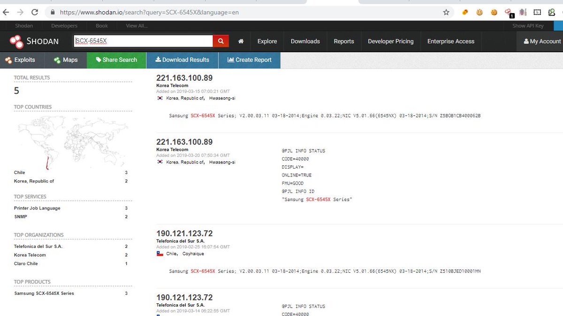Viewport: 563px width, 316px height.
Task: Click the Book top link
Action: point(102,26)
